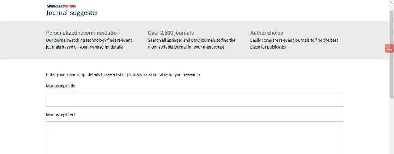The image size is (394, 154).
Task: Focus the Manuscript title input field
Action: (194, 100)
